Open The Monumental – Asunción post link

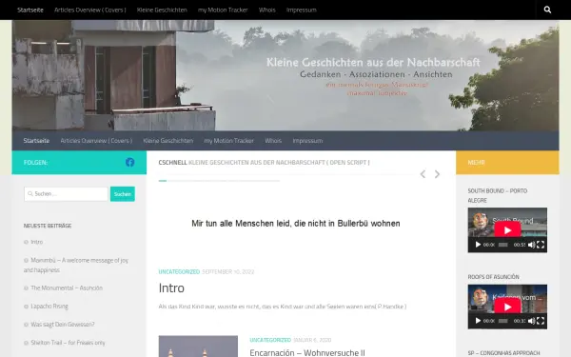(x=67, y=288)
